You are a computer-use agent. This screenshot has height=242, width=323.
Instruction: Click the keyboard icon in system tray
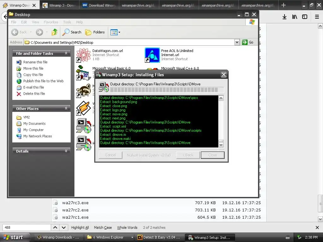coord(288,238)
